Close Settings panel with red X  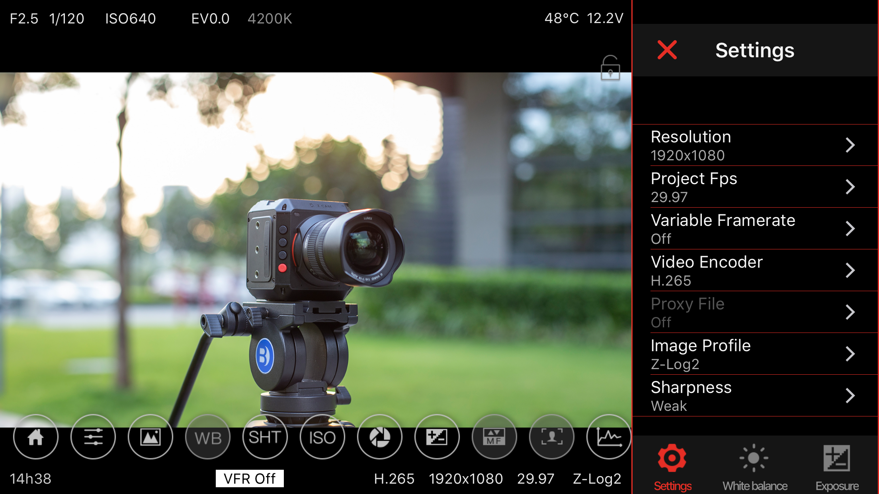pyautogui.click(x=667, y=50)
